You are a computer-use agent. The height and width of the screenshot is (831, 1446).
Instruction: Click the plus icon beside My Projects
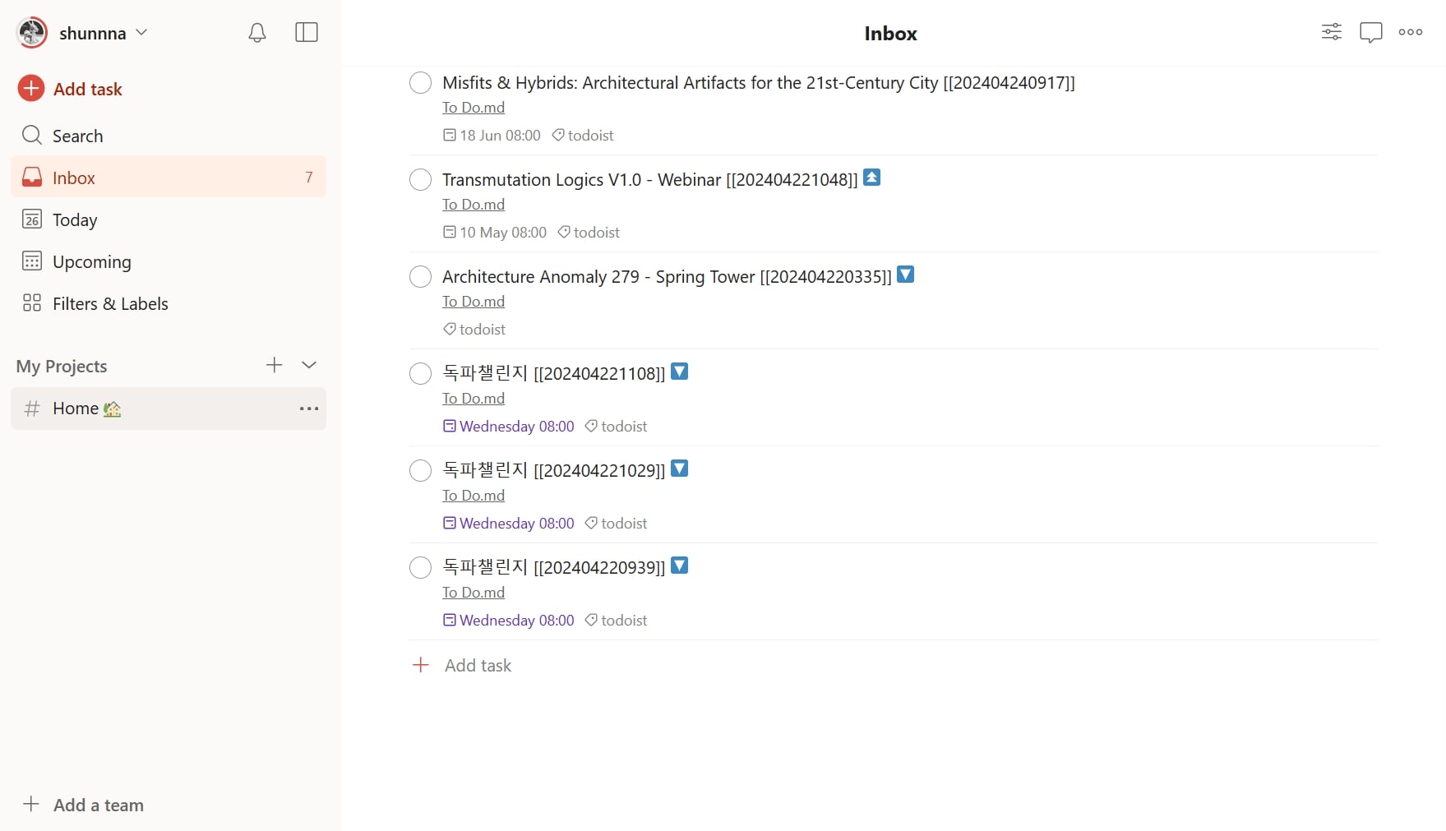[275, 365]
